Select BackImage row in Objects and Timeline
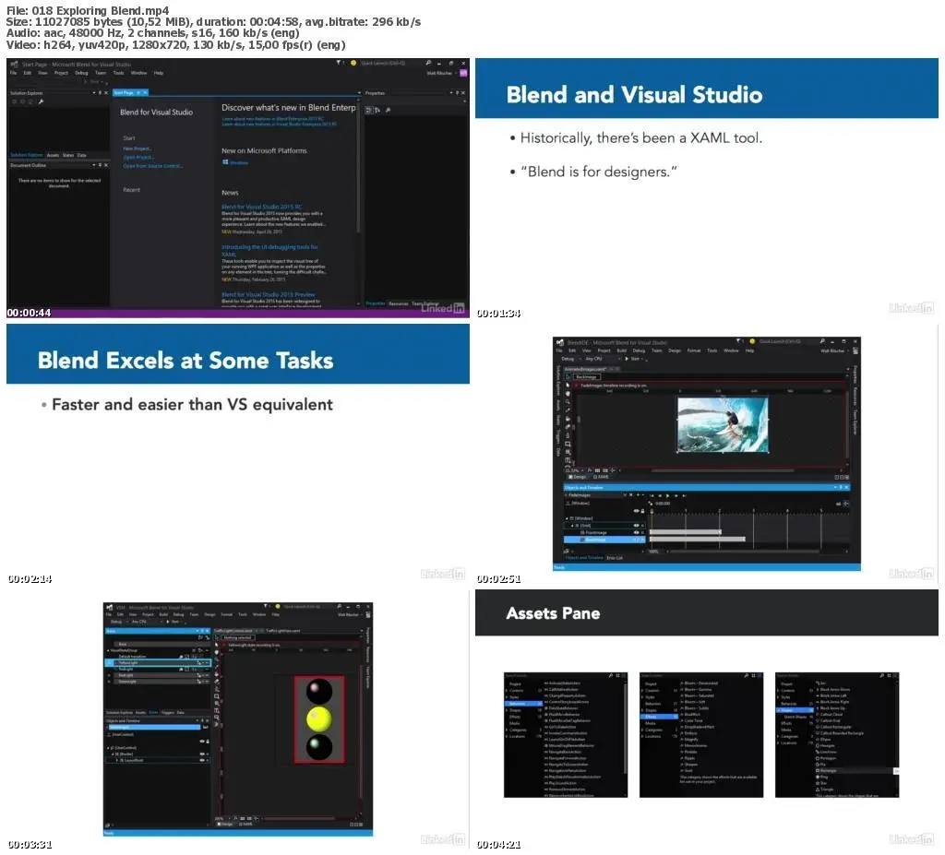Image resolution: width=945 pixels, height=855 pixels. pos(604,540)
